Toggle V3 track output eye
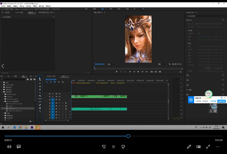Viewport: 227px width, 154px height. pos(60,94)
